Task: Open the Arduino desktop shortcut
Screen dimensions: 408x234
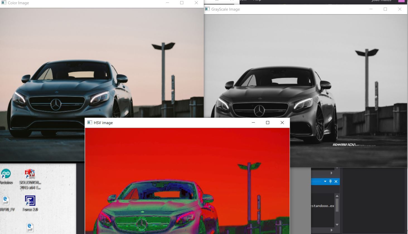Action: click(6, 176)
